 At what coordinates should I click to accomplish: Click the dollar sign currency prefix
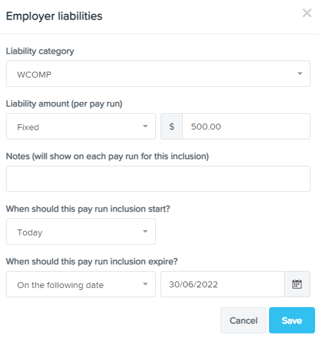point(172,126)
